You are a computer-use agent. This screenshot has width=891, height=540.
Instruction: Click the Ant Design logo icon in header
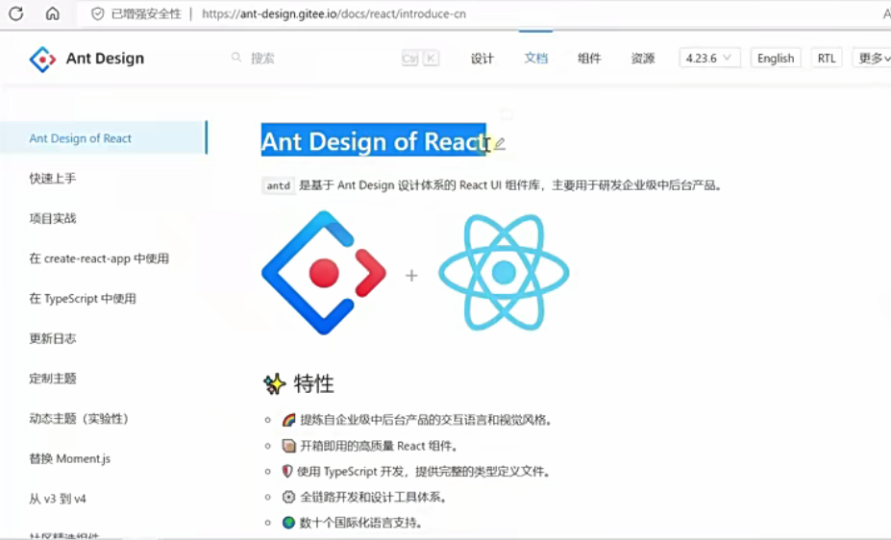click(x=42, y=59)
